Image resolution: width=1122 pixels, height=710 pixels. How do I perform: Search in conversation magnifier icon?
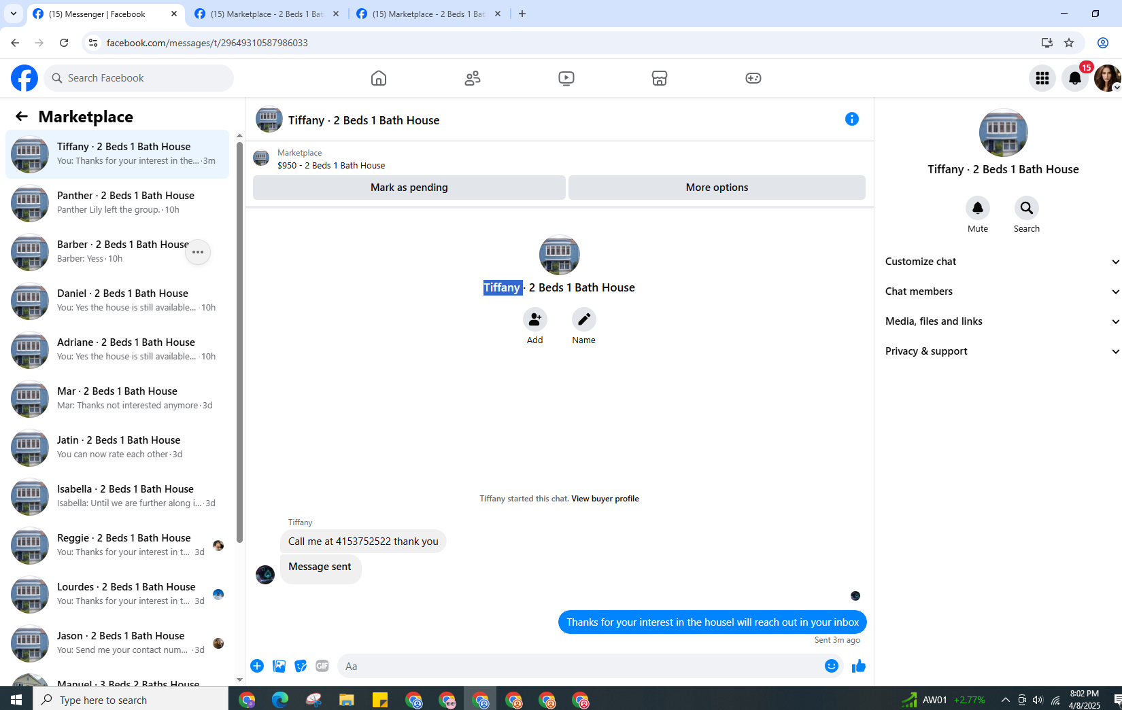pyautogui.click(x=1027, y=208)
